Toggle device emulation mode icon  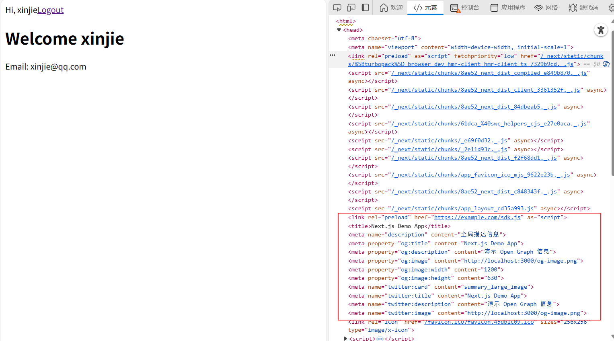tap(351, 8)
